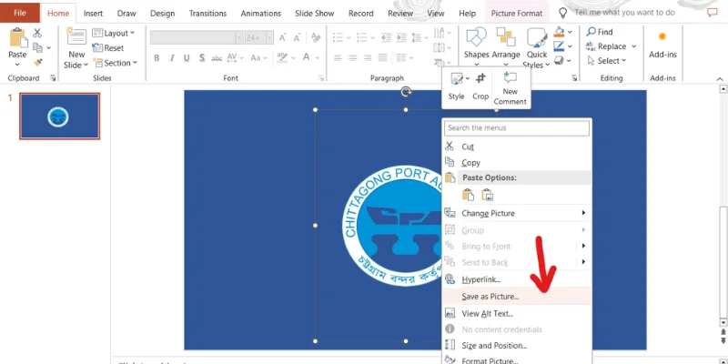Switch to the Insert tab
Image resolution: width=728 pixels, height=364 pixels.
94,14
